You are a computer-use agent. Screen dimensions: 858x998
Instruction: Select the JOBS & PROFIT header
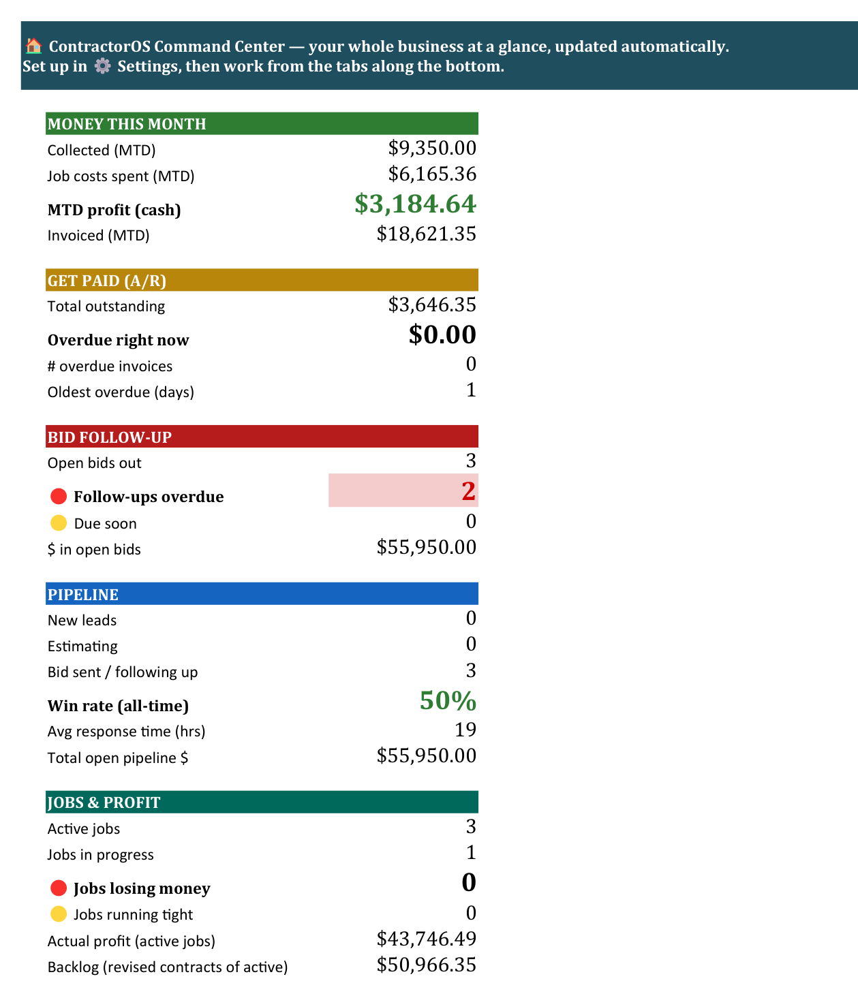click(262, 802)
